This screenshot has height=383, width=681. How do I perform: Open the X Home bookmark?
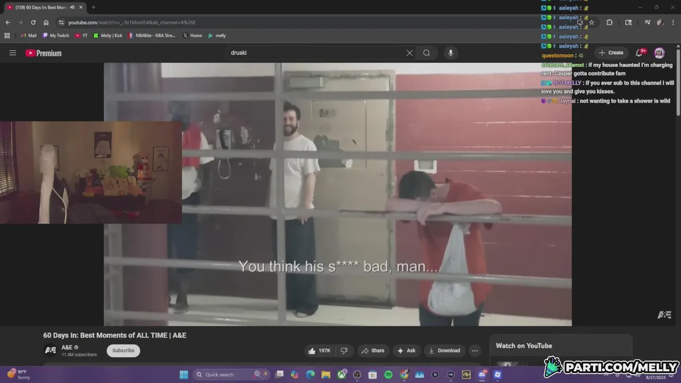click(x=192, y=36)
